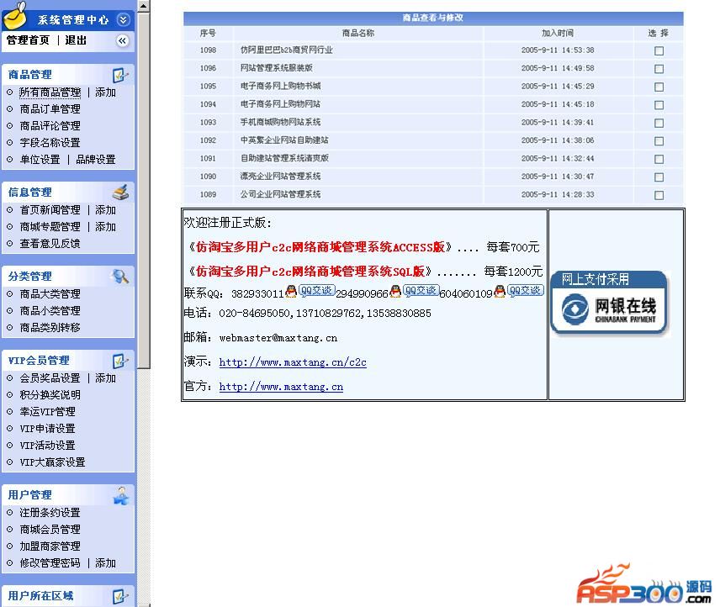This screenshot has height=607, width=720.
Task: Open 管理首页 link
Action: (28, 40)
